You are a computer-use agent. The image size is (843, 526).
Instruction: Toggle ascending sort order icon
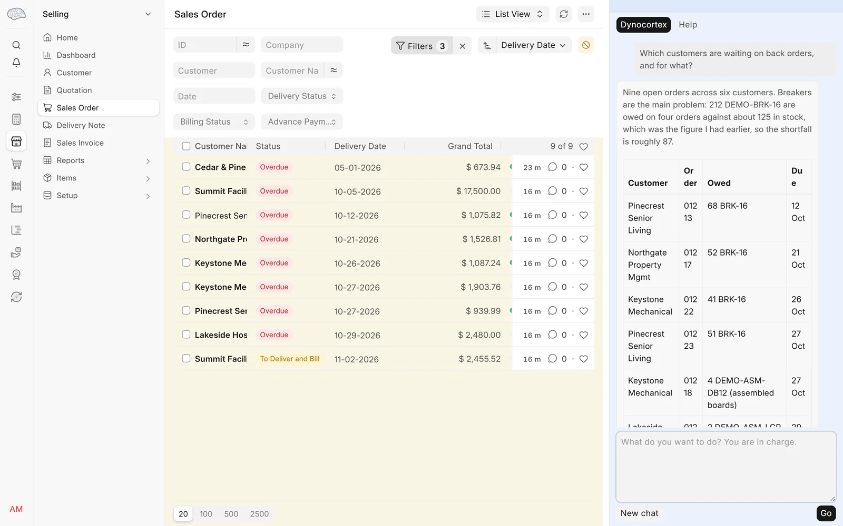click(487, 45)
